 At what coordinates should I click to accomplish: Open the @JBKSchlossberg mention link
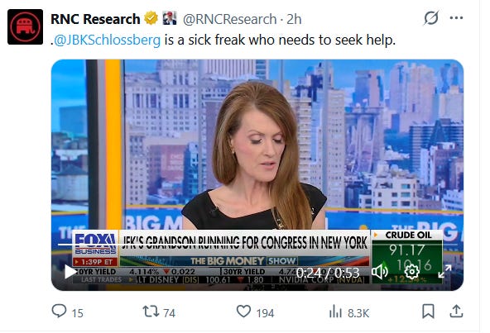point(108,40)
